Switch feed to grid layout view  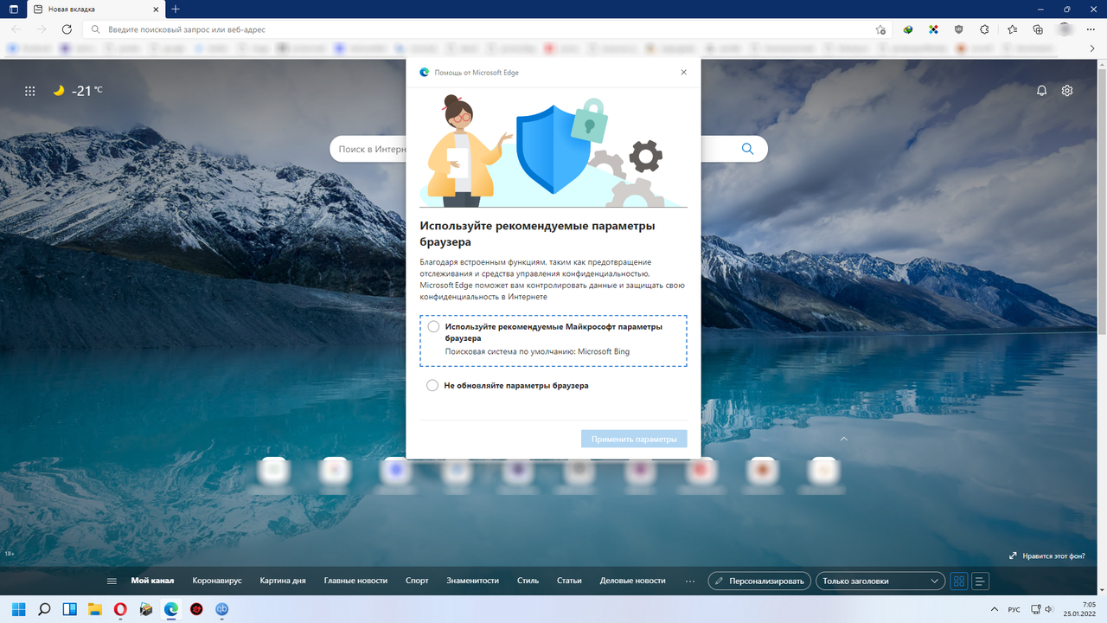click(958, 581)
